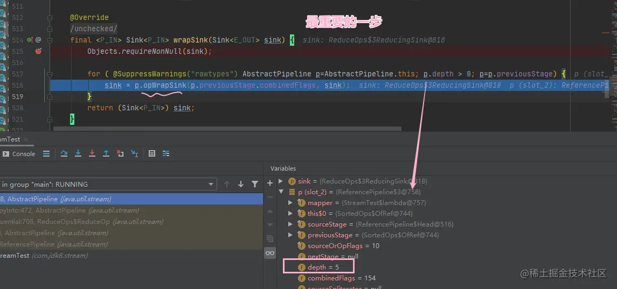Click the overriding method gutter icon on line 514
The width and height of the screenshot is (617, 289).
pos(30,40)
